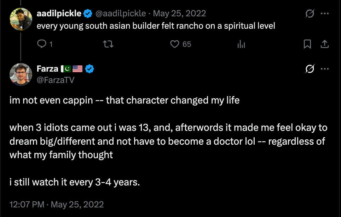Open aadilpickle's profile picture
This screenshot has width=341, height=217.
(x=21, y=20)
